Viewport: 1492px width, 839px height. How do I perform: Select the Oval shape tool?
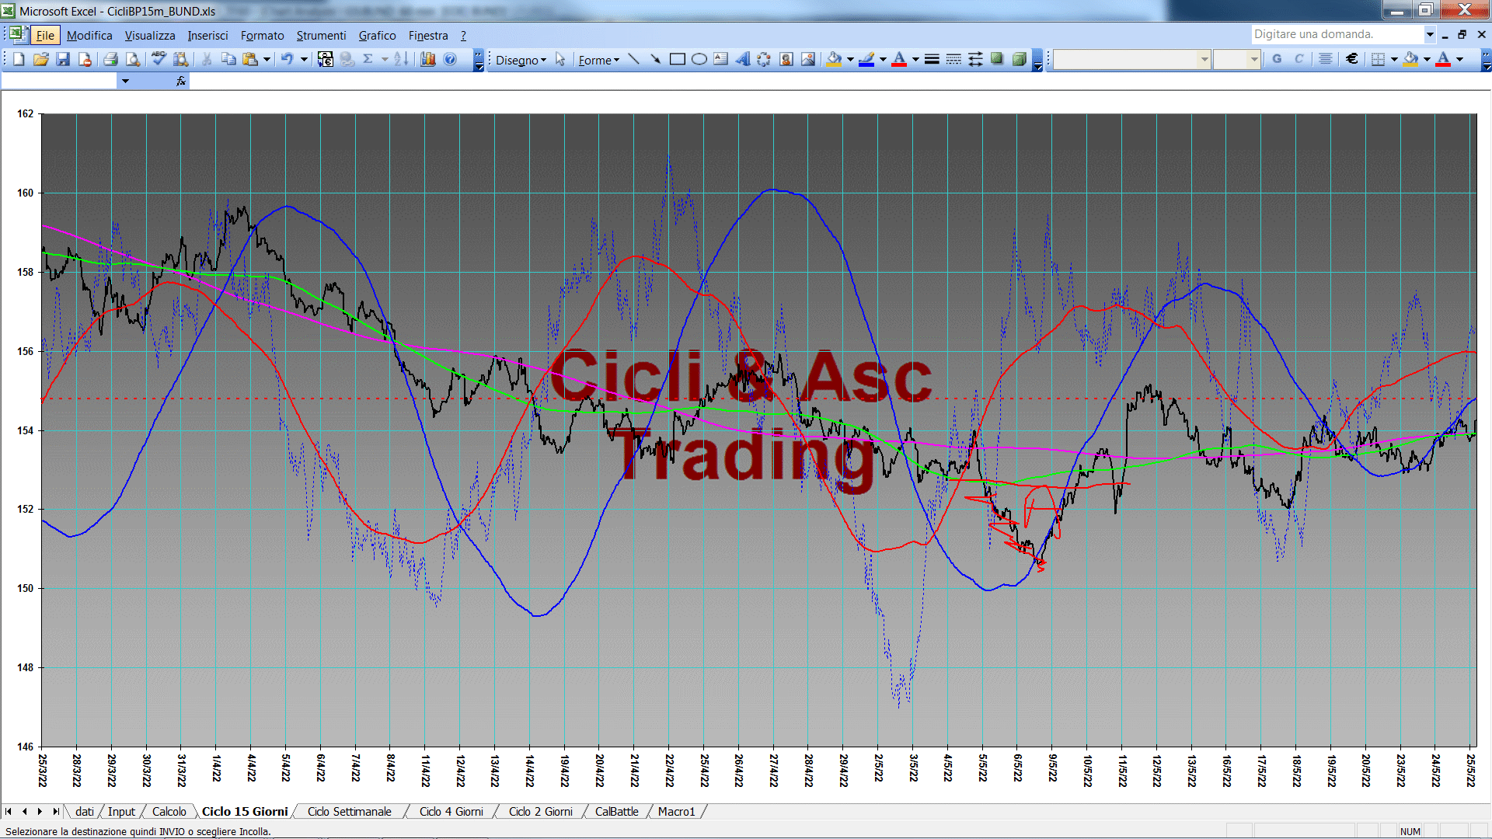click(x=699, y=59)
